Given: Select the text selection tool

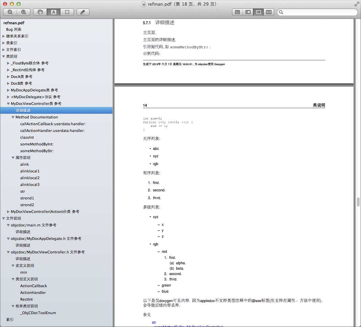Looking at the screenshot, I should point(54,12).
